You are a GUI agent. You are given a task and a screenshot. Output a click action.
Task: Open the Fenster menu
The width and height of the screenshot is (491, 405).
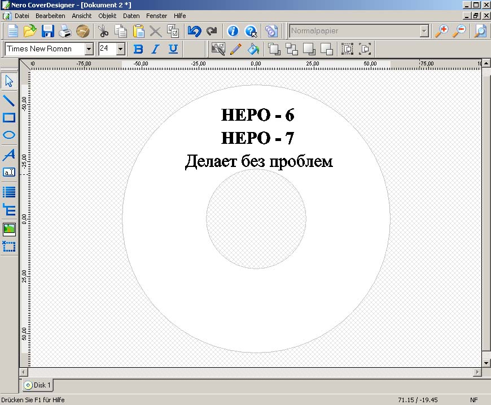156,16
